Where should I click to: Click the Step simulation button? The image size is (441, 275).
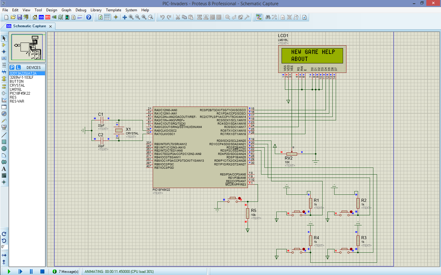(20, 271)
